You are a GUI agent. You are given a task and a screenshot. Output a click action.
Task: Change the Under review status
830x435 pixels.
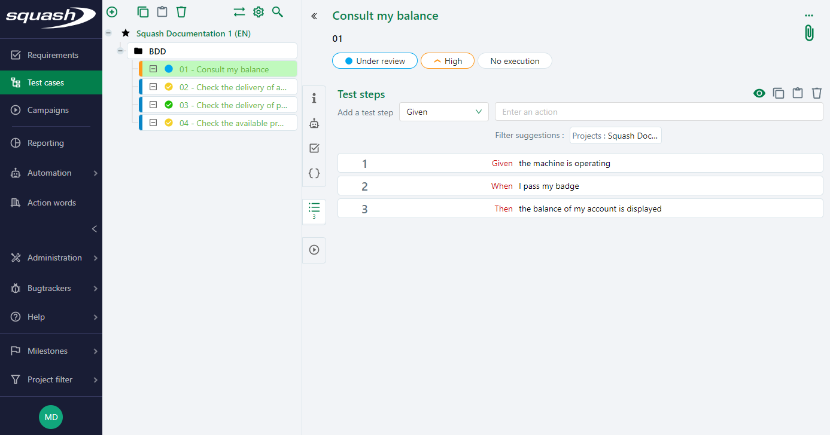[375, 60]
